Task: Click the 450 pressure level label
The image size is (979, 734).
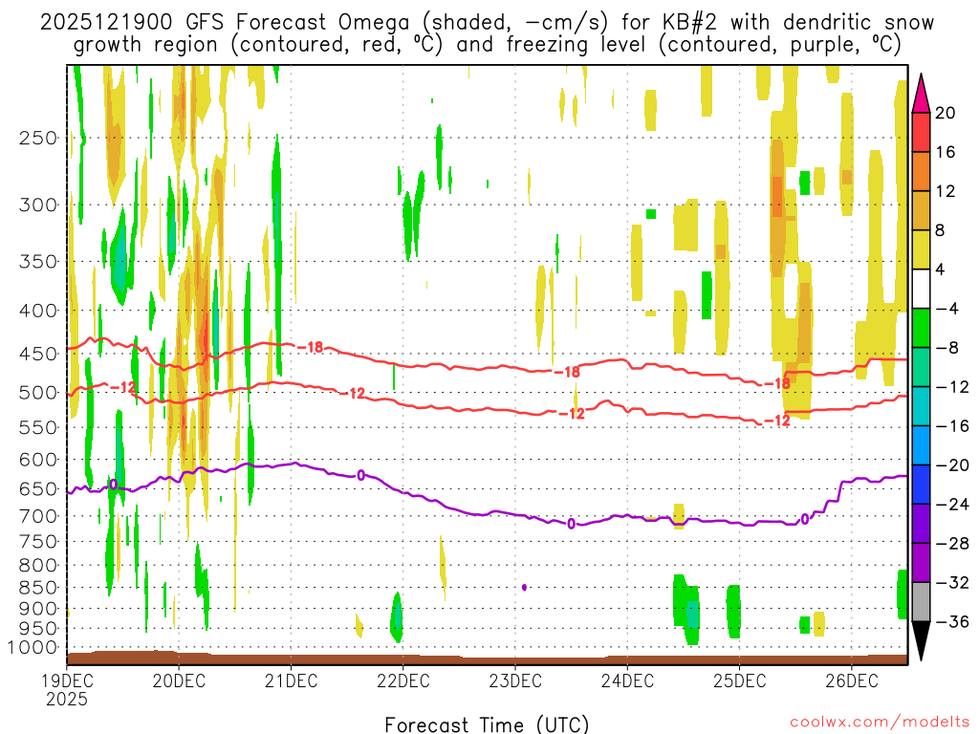Action: pyautogui.click(x=38, y=354)
